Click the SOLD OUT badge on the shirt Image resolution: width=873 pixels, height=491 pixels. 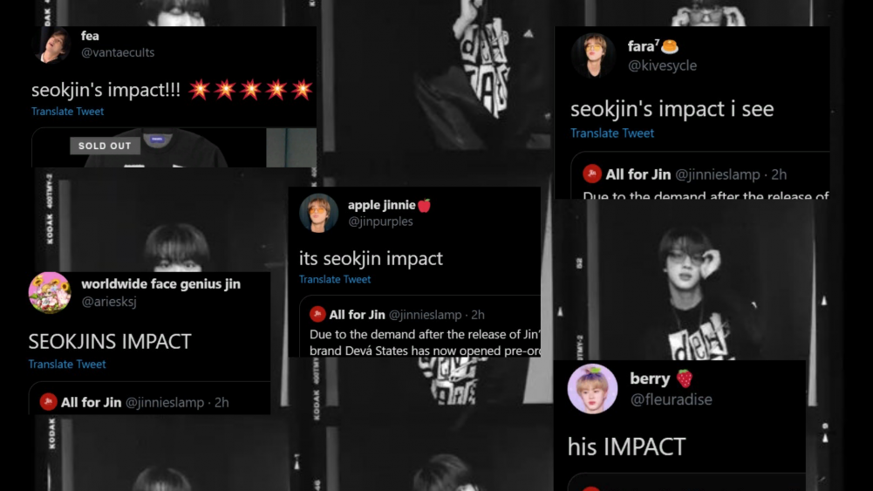point(105,146)
